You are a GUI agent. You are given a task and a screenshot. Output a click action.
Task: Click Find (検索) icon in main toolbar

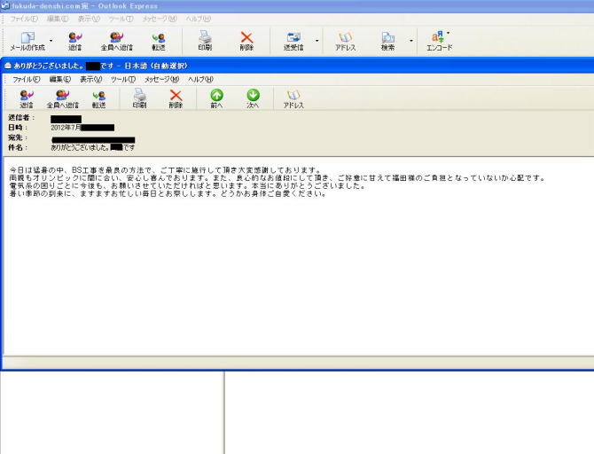[x=387, y=41]
